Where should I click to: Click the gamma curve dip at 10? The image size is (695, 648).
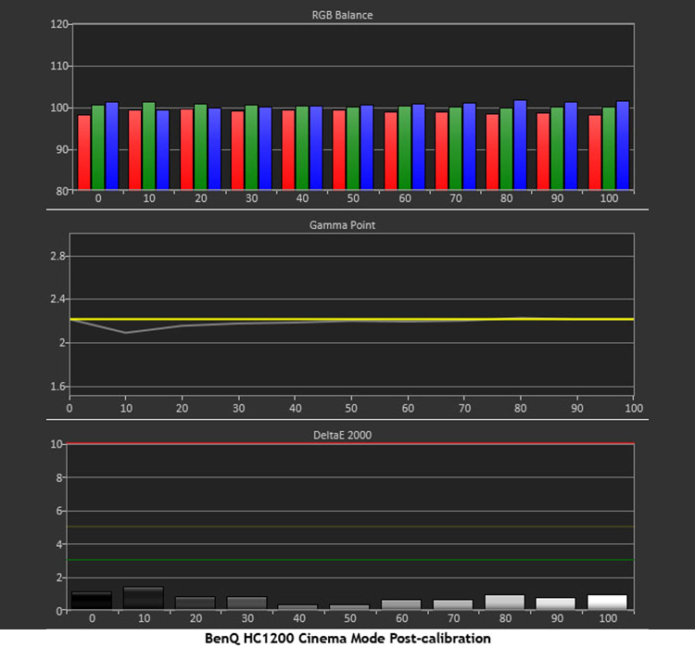point(126,332)
